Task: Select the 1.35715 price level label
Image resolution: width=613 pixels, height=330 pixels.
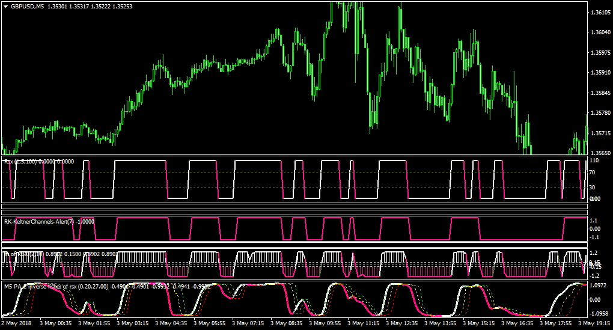Action: coord(600,133)
